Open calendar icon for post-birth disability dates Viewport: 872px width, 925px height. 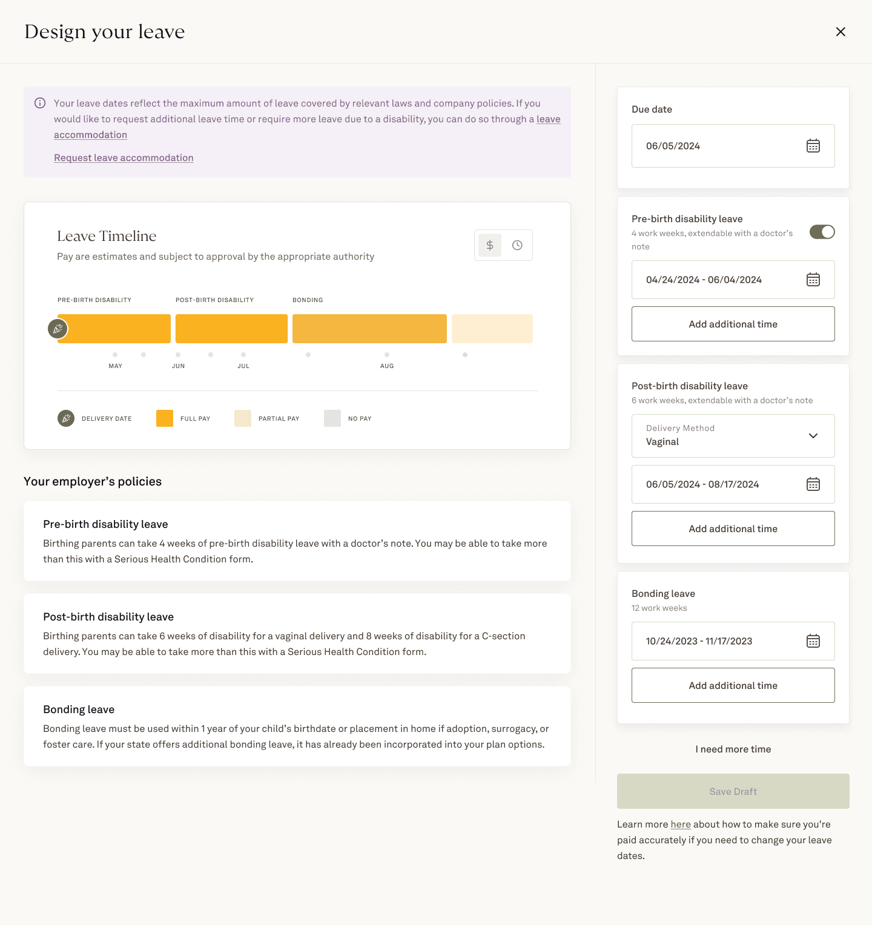point(813,484)
